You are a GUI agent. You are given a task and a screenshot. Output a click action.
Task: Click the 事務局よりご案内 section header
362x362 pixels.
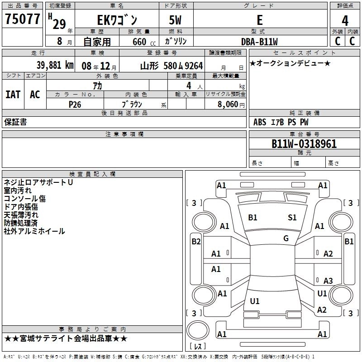pos(92,329)
